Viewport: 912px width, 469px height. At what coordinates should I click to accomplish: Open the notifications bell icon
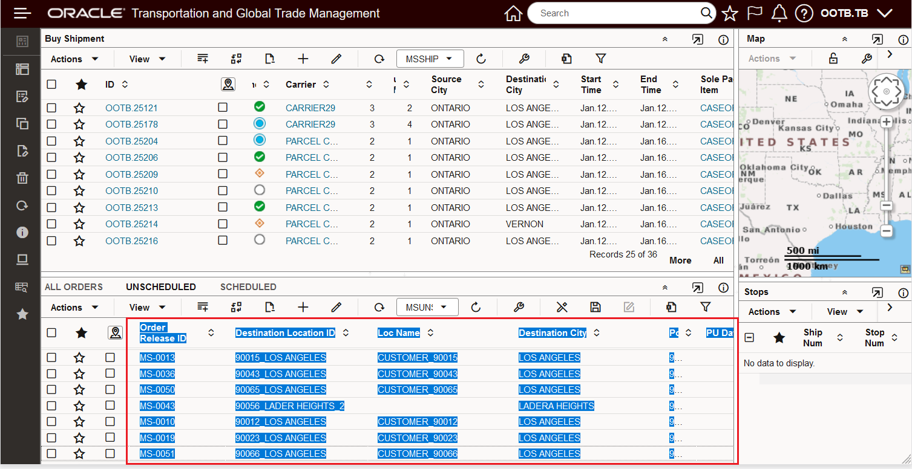pyautogui.click(x=779, y=13)
